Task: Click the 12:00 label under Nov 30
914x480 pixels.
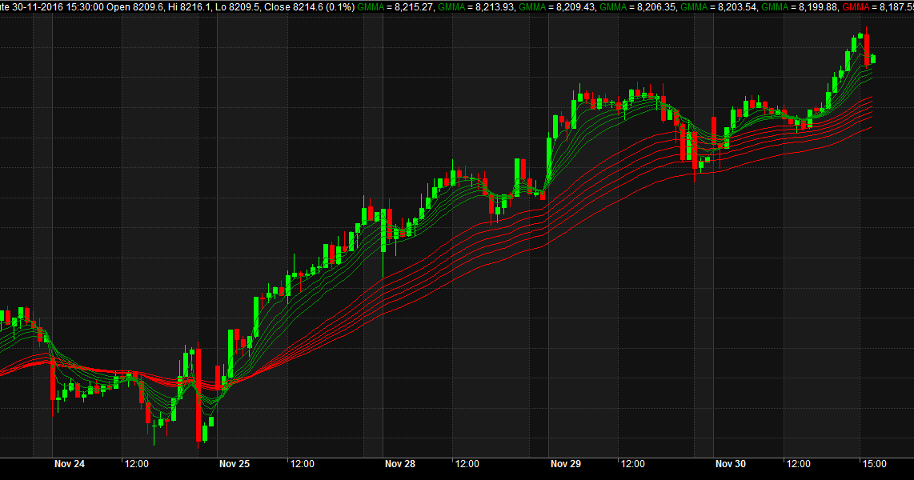Action: coord(798,463)
